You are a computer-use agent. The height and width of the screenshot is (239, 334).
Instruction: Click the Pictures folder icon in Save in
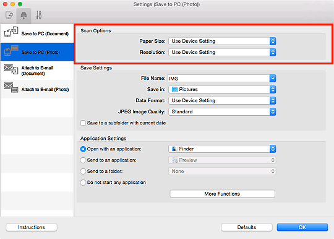(x=174, y=89)
